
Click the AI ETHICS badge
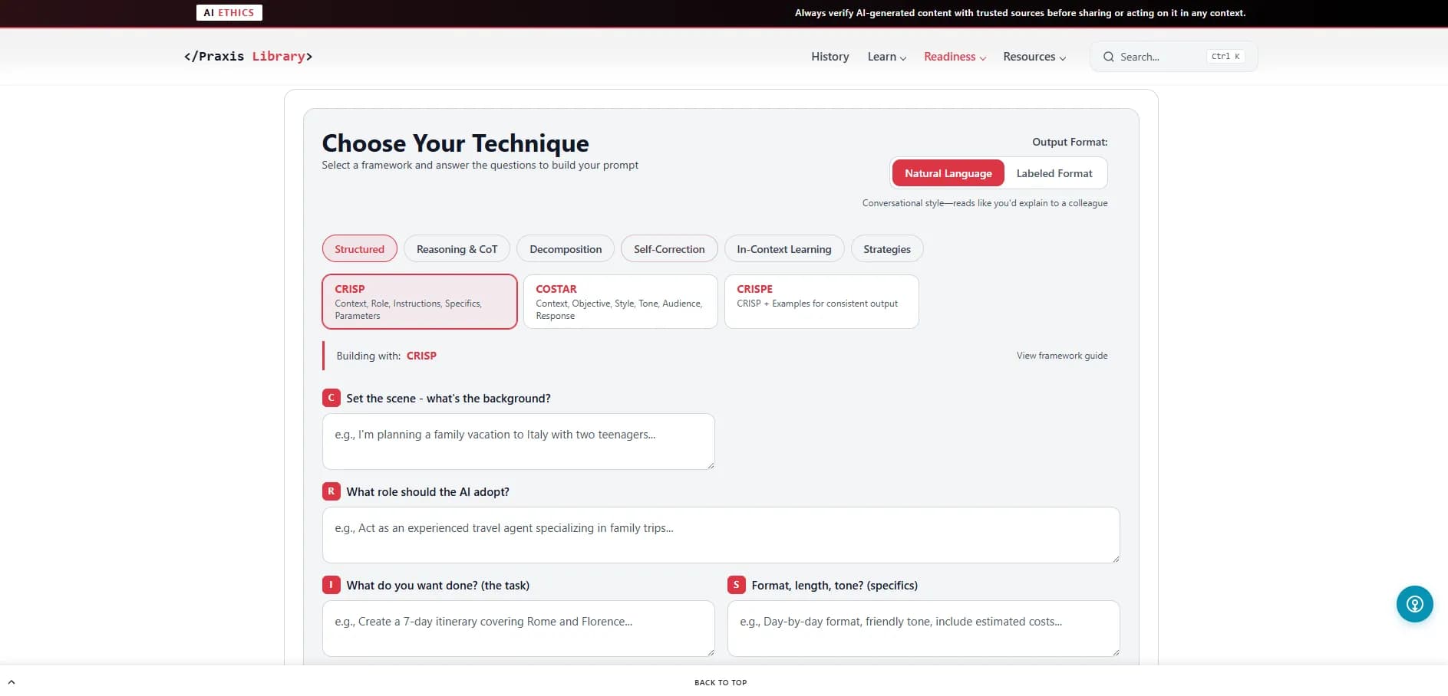[x=229, y=13]
